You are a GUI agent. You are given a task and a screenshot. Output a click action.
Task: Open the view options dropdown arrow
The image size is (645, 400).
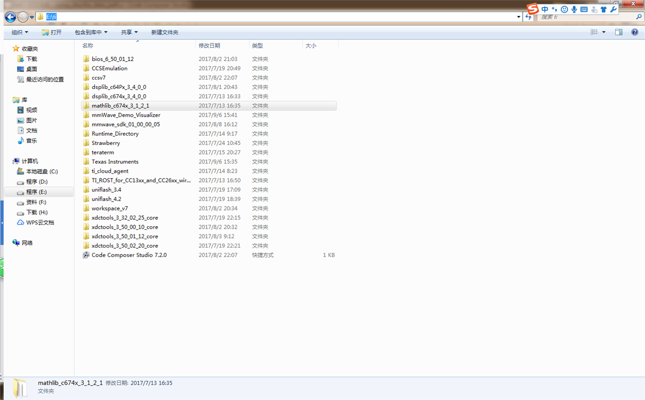point(604,32)
